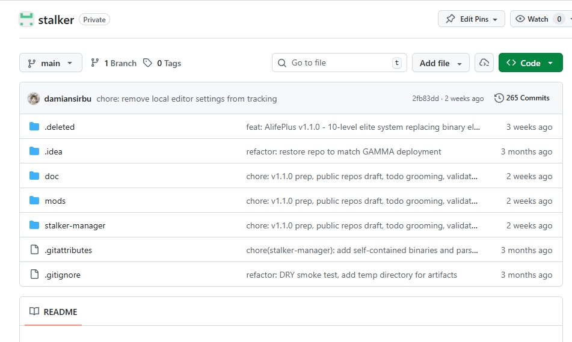Open the restore repo to match GAMMA commit
Viewport: 572px width, 342px height.
(343, 151)
